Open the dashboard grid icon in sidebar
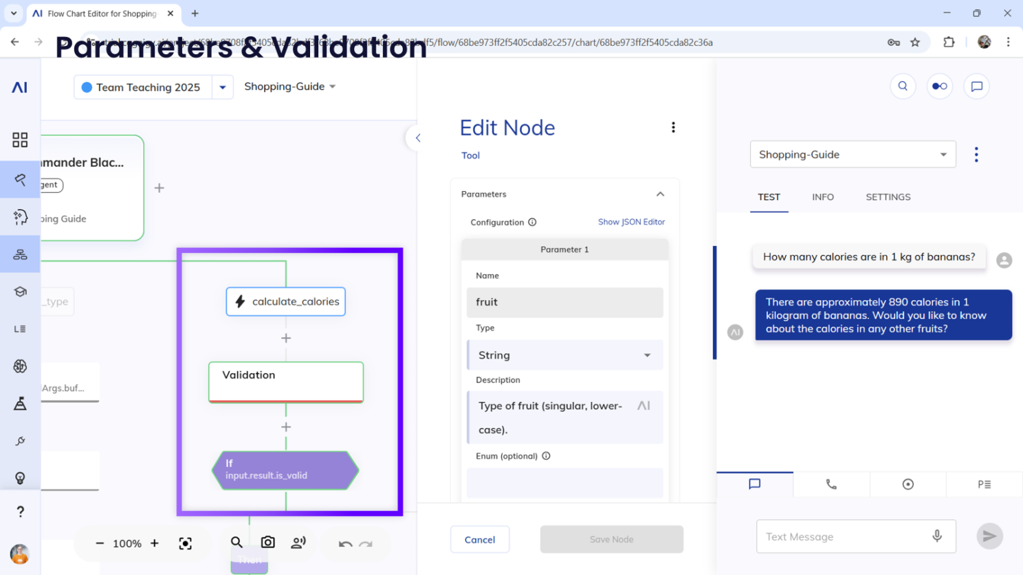Viewport: 1023px width, 575px height. 20,140
